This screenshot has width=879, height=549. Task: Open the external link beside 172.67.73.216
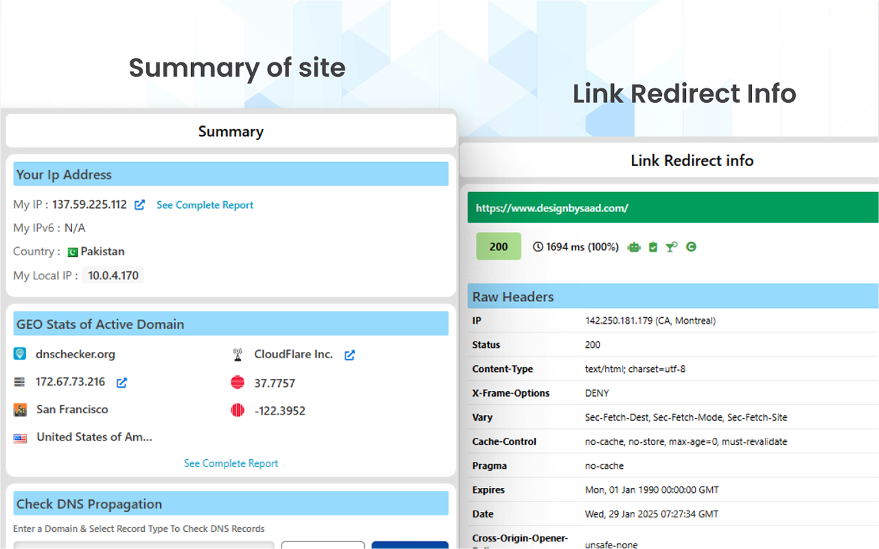[121, 383]
